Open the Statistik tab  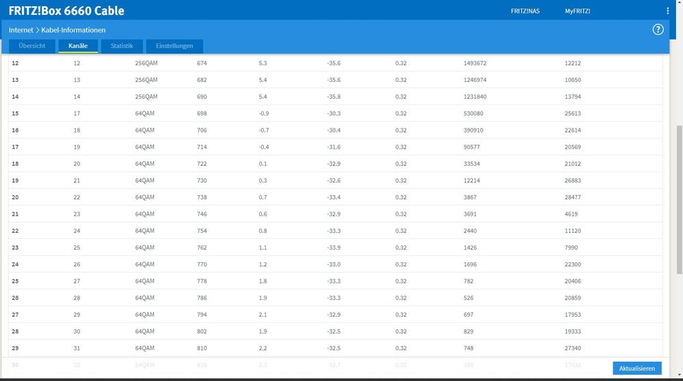(122, 46)
